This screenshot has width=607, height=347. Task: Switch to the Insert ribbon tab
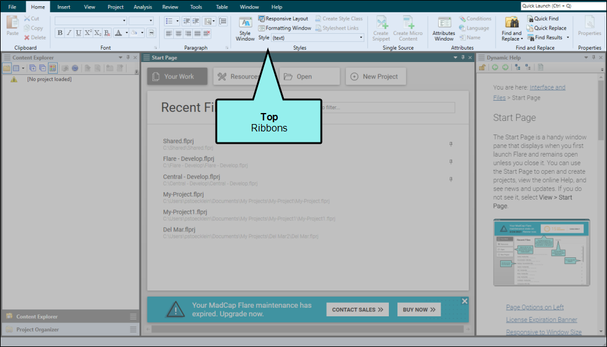[64, 7]
